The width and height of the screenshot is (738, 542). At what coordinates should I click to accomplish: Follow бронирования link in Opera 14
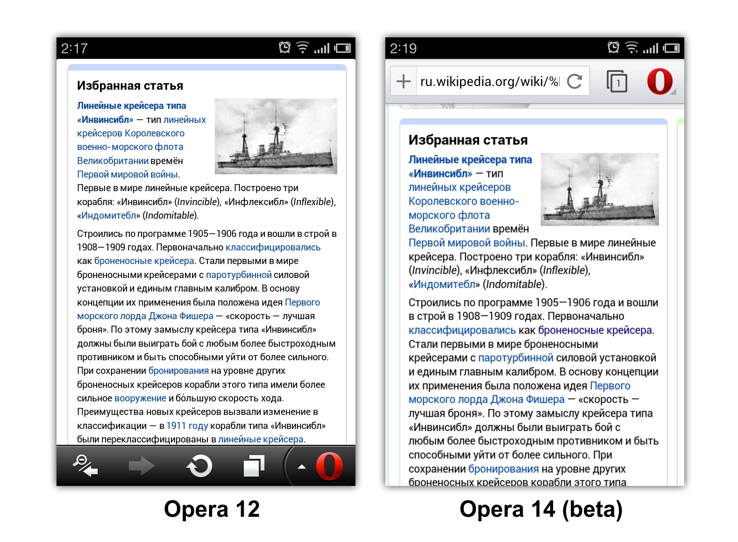tap(504, 469)
